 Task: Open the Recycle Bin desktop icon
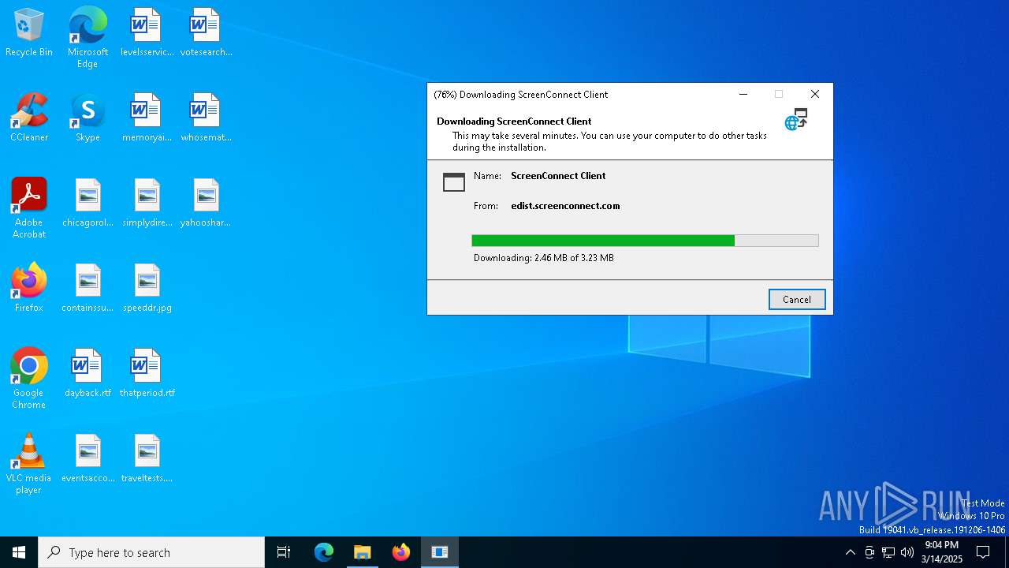pos(29,32)
